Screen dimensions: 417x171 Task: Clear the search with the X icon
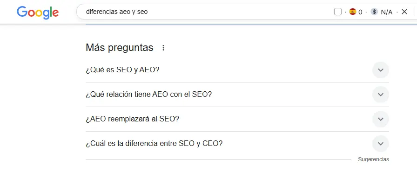point(404,12)
